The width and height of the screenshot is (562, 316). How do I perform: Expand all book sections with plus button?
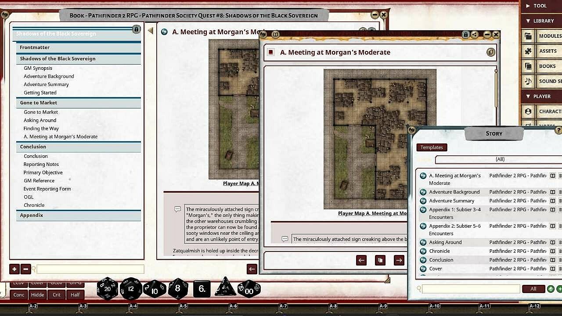(x=14, y=269)
